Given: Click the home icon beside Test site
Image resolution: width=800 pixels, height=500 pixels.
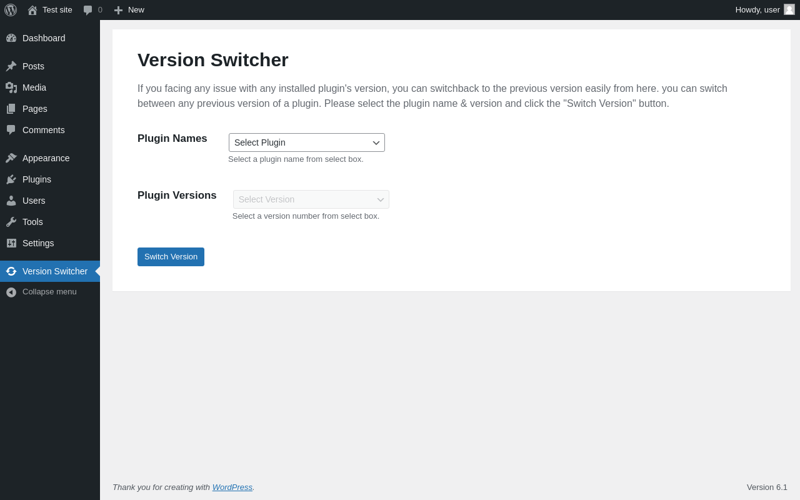Looking at the screenshot, I should pyautogui.click(x=32, y=10).
